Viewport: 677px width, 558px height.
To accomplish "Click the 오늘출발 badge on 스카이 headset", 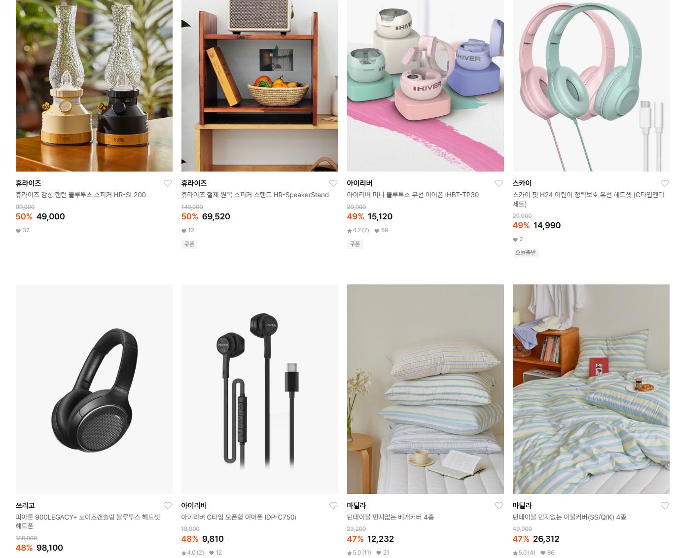I will pos(526,253).
